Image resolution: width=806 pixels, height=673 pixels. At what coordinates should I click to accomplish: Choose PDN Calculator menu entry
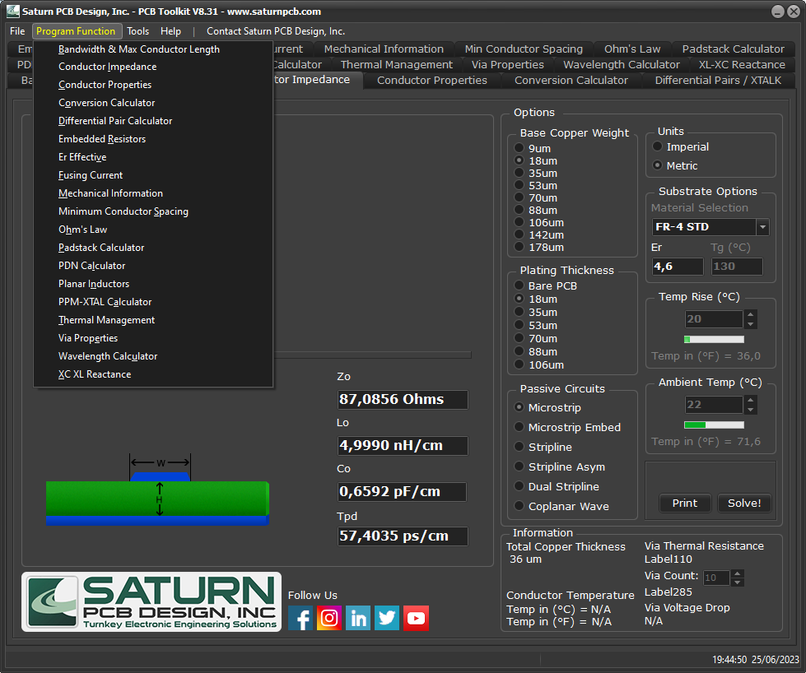[x=152, y=266]
